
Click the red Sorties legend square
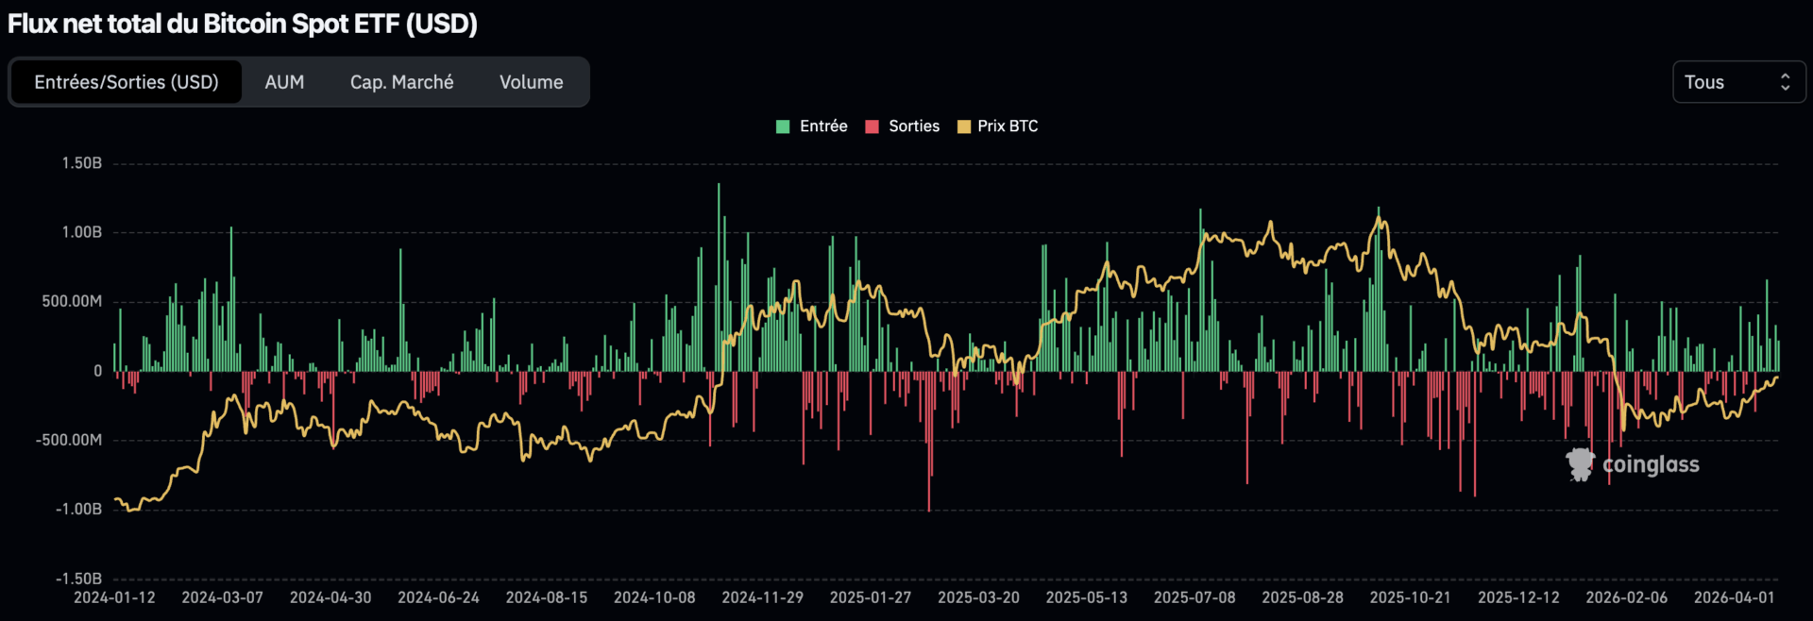coord(872,126)
